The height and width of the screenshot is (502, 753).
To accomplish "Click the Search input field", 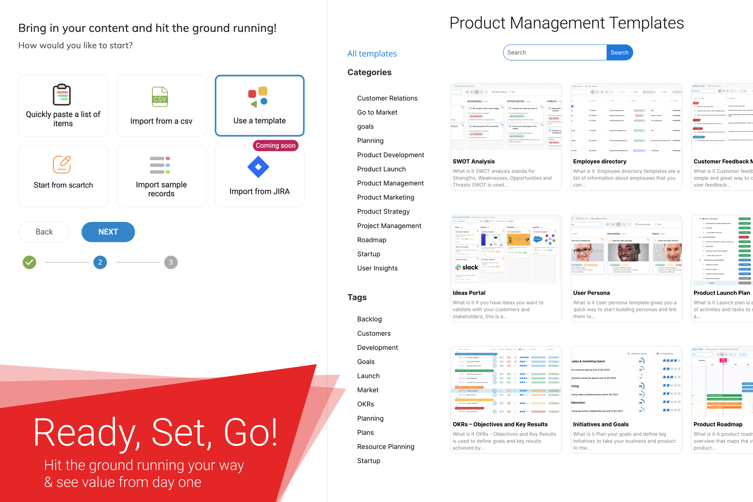I will [554, 53].
